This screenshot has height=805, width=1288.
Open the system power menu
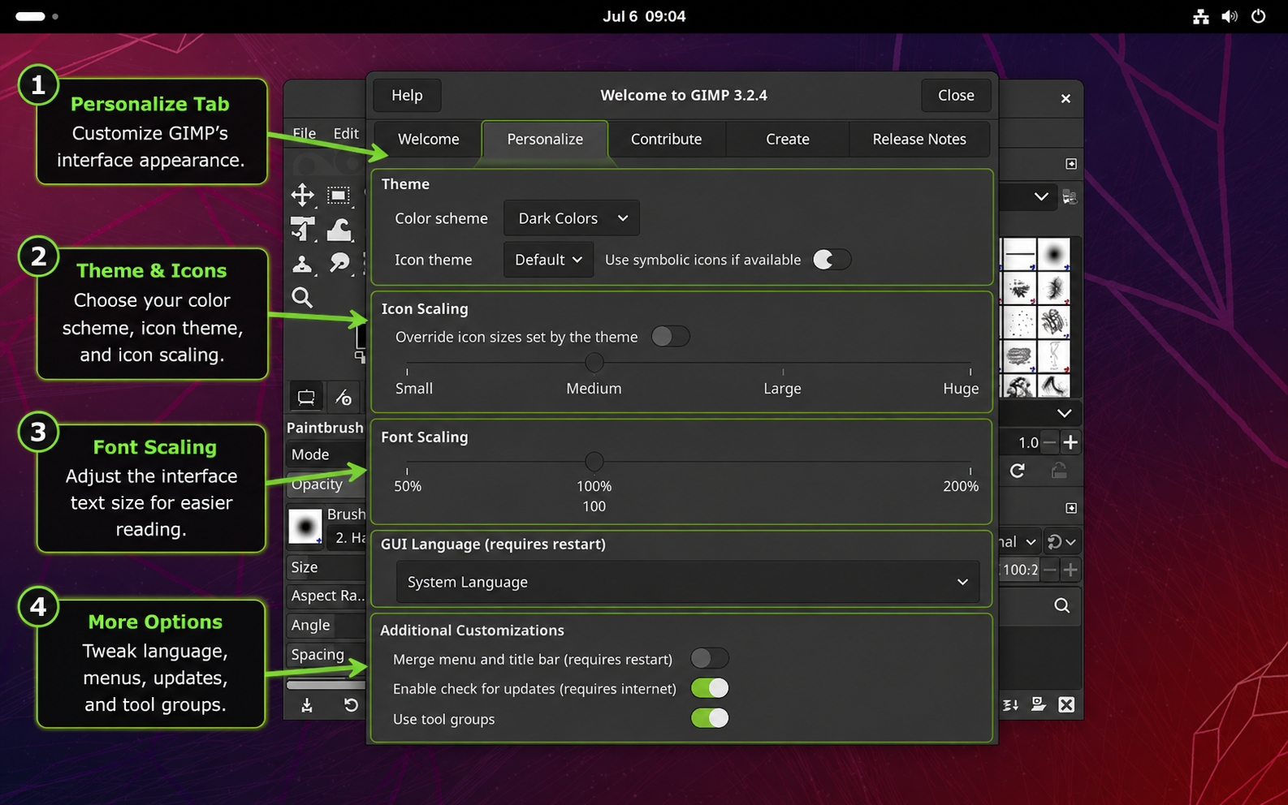tap(1258, 16)
